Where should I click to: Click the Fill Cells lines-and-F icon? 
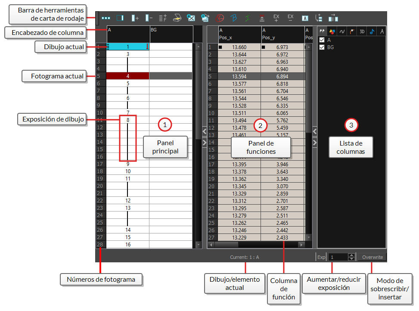[x=163, y=18]
